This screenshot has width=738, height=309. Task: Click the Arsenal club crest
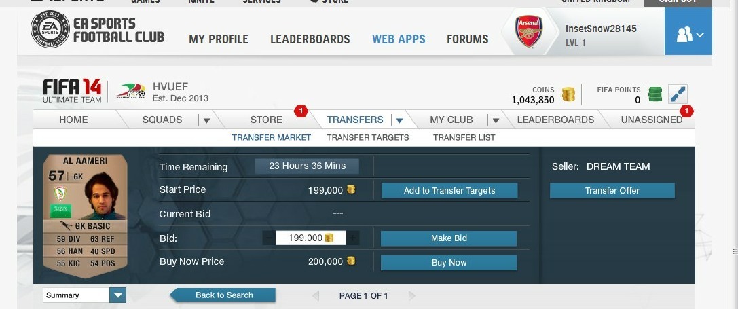pyautogui.click(x=529, y=31)
